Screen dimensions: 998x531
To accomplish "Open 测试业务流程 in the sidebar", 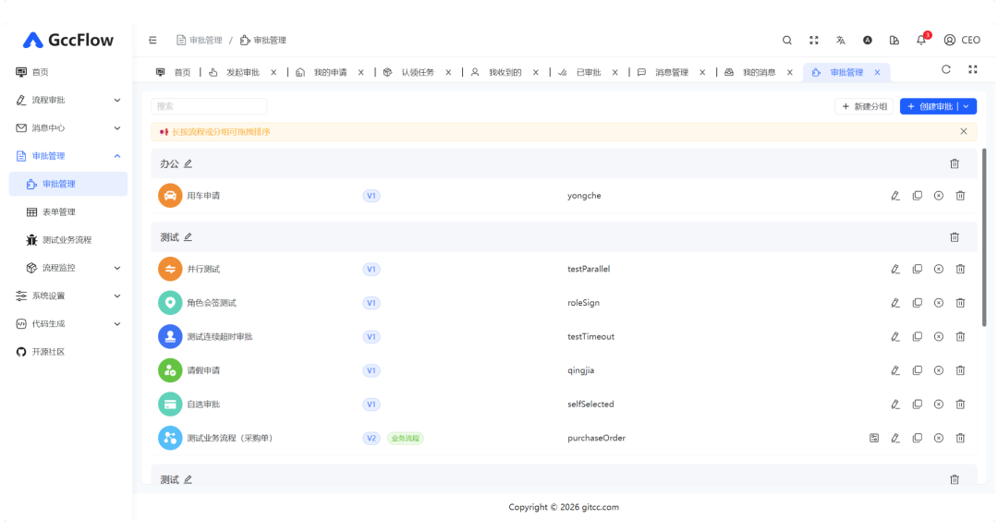I will point(68,240).
